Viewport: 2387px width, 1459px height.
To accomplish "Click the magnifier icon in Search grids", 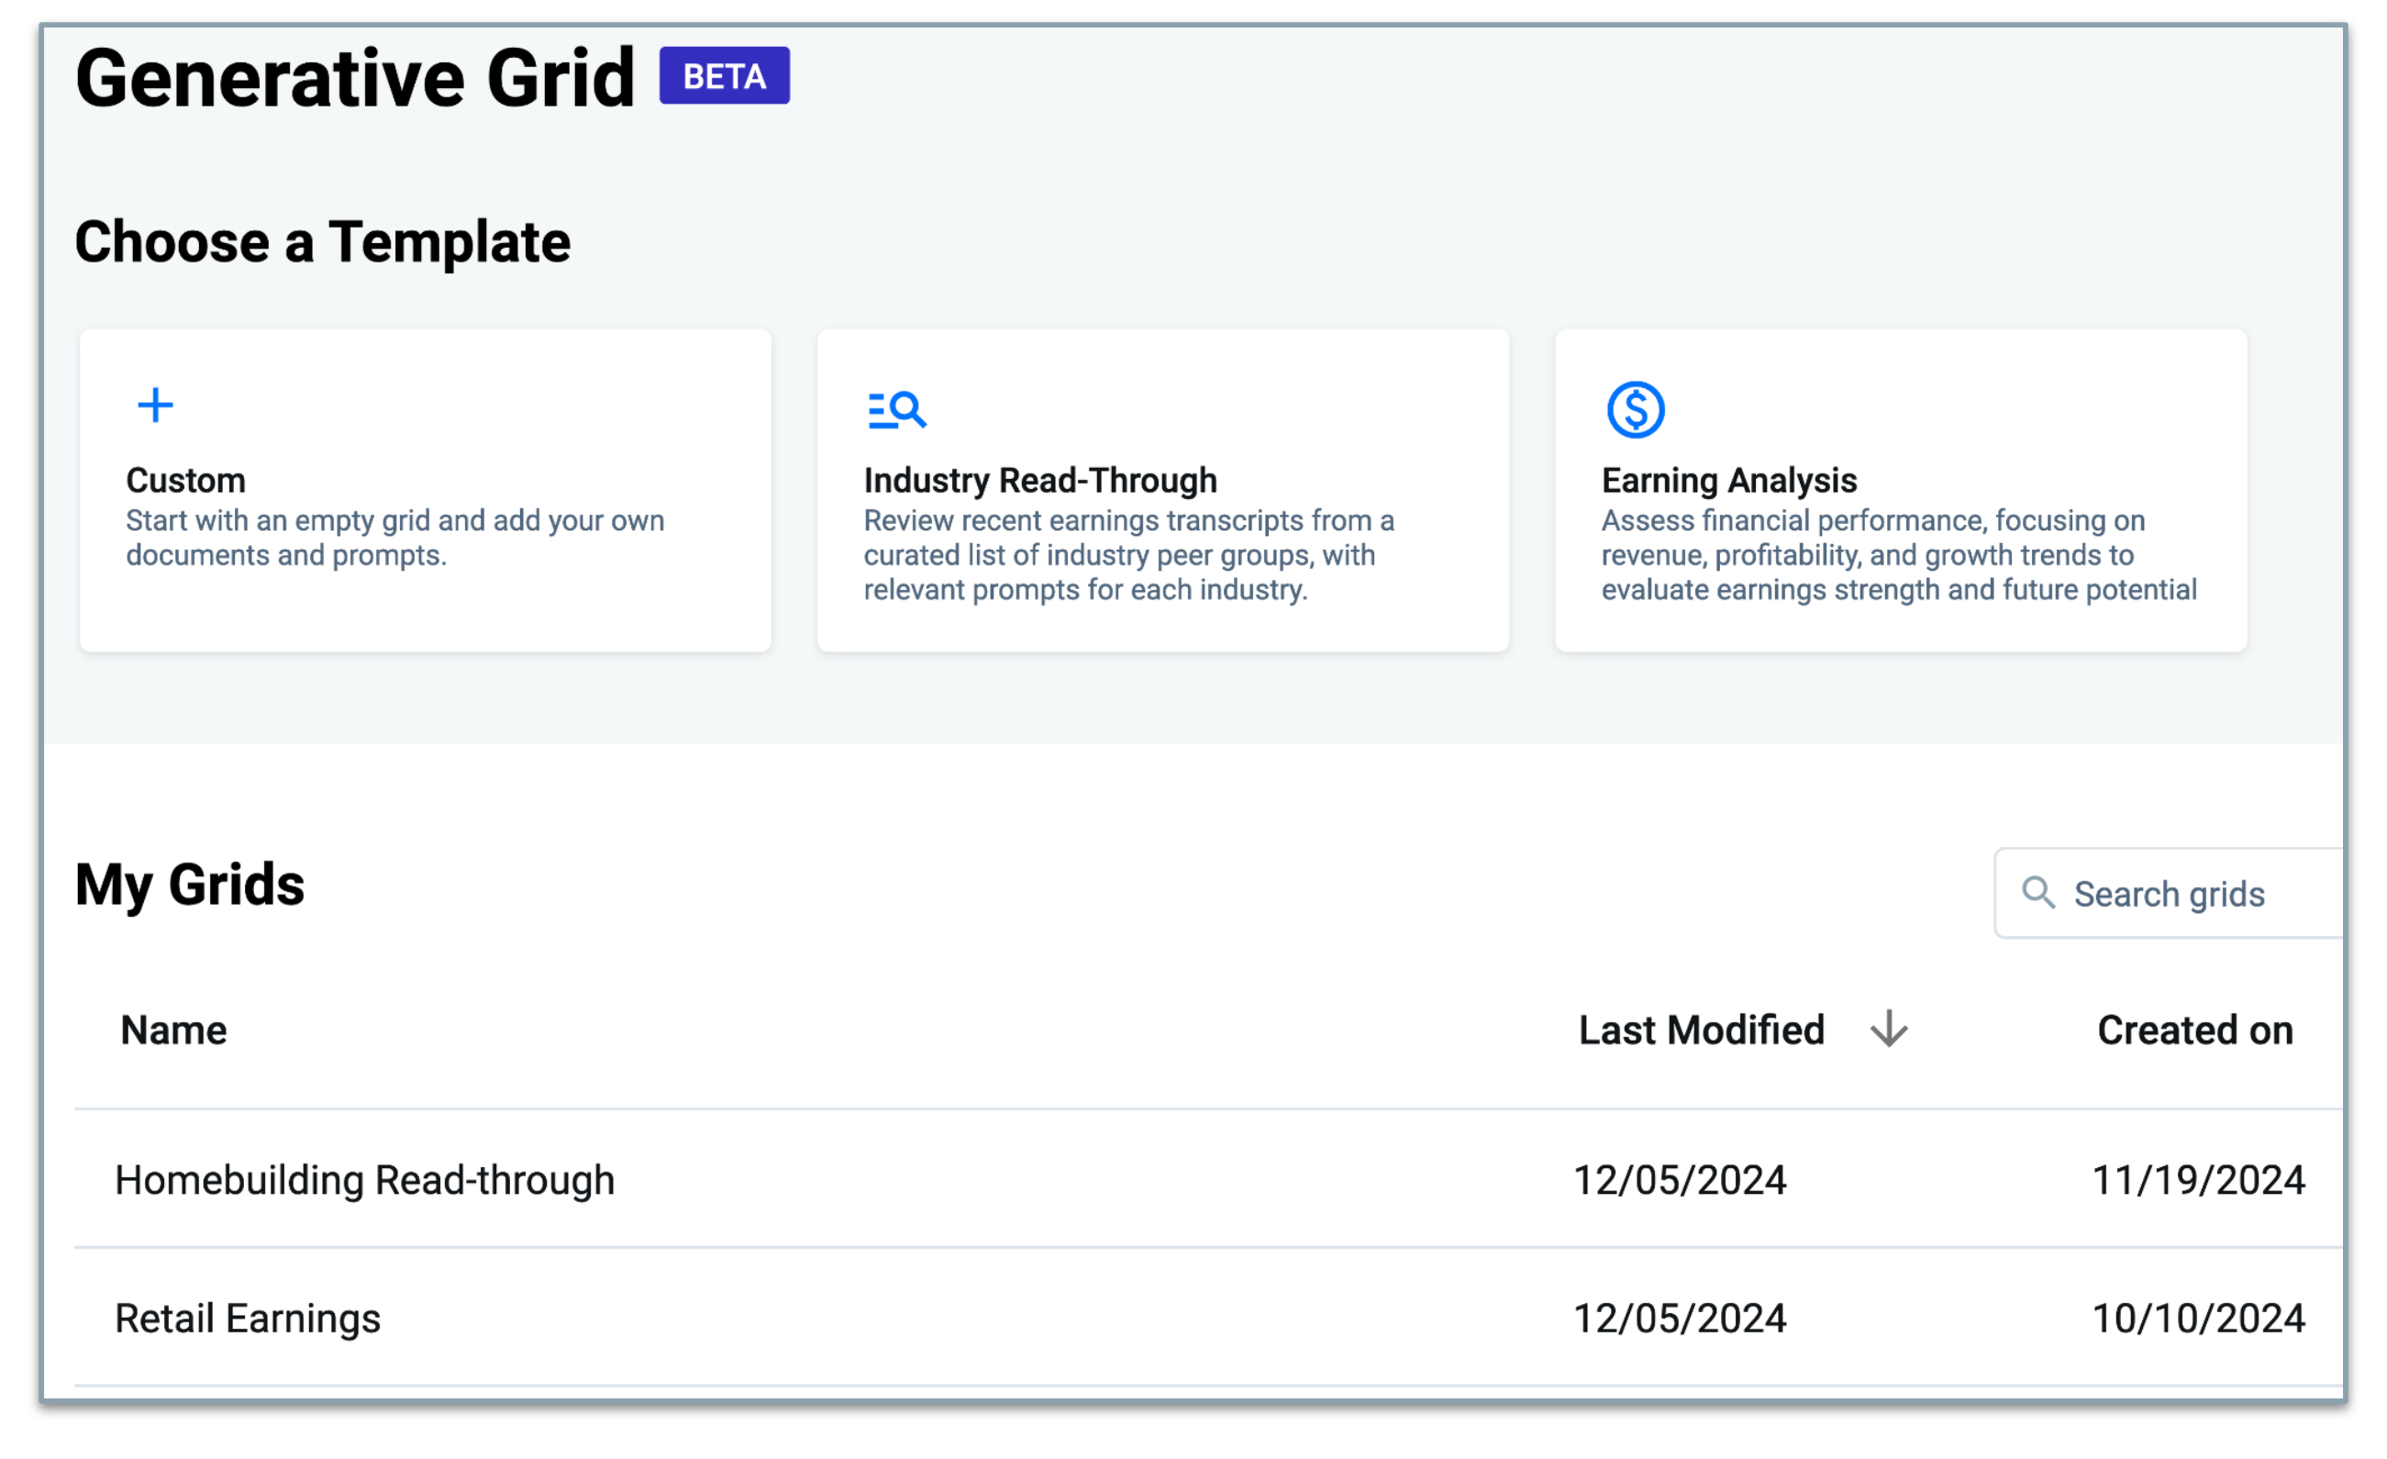I will tap(2037, 892).
